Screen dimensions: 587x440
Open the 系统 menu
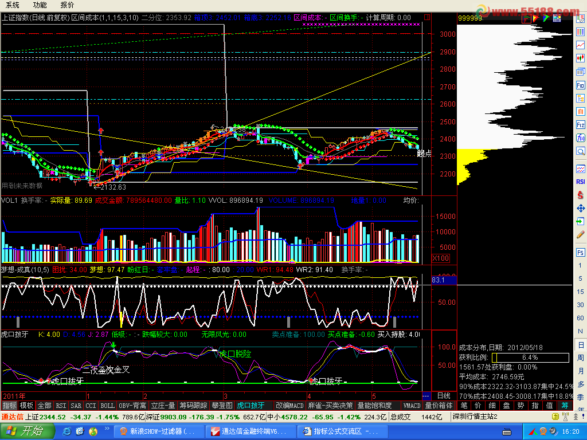(13, 5)
